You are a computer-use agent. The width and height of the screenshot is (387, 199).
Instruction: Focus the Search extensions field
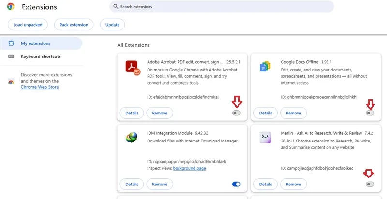[x=222, y=7]
